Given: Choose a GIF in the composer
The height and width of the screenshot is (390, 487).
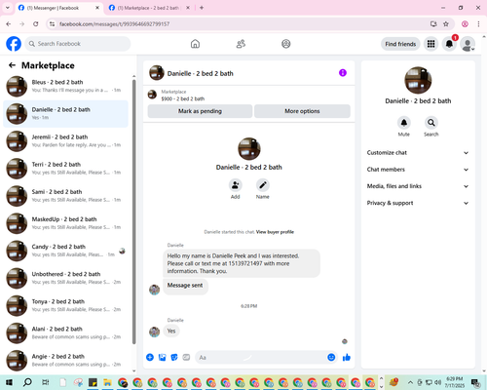Looking at the screenshot, I should coord(186,358).
